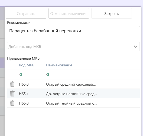Remove the H65.1 code via trash icon
Screen dimensions: 143x136
[12, 93]
